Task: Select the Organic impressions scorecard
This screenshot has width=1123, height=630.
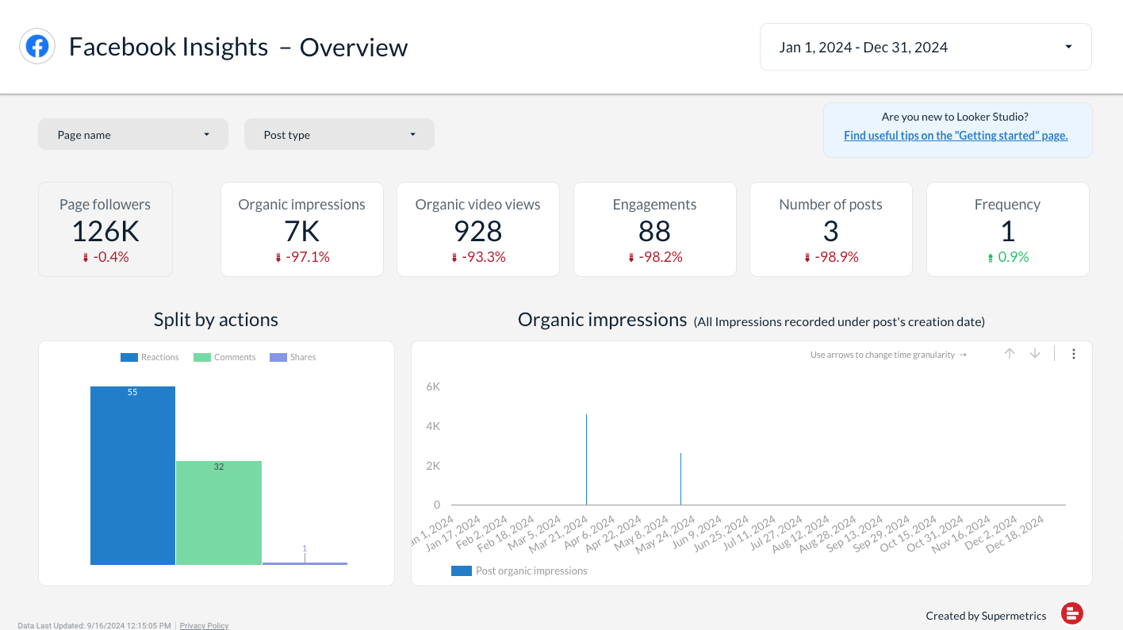Action: [301, 230]
